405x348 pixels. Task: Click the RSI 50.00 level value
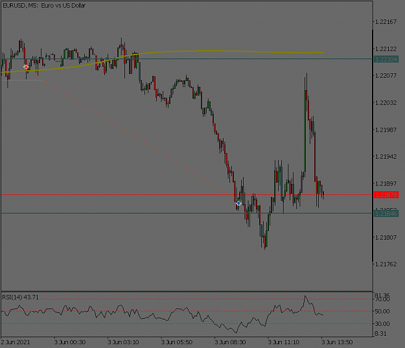(x=382, y=312)
